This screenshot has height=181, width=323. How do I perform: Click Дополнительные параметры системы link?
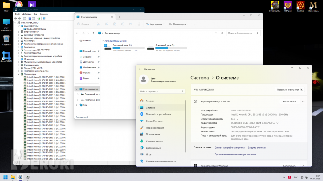click(x=235, y=154)
